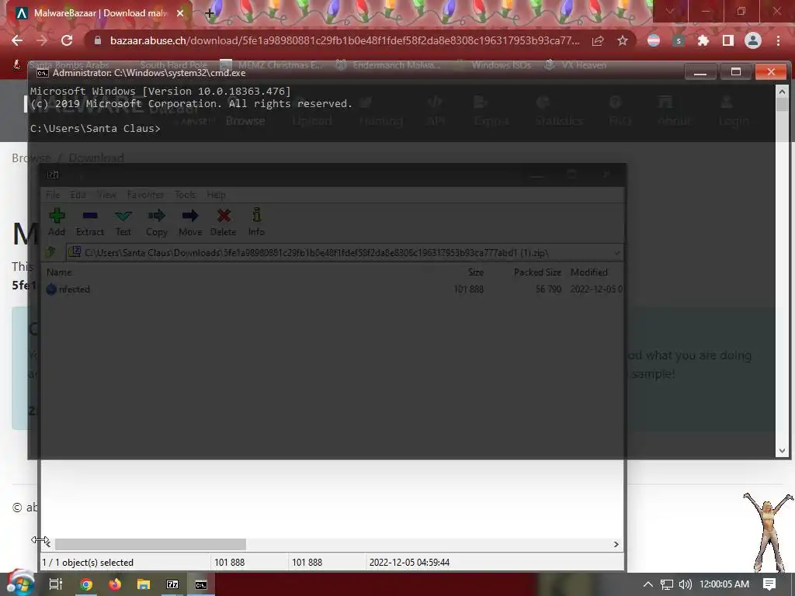Click the Chrome address bar URL
The height and width of the screenshot is (596, 795).
[x=344, y=40]
